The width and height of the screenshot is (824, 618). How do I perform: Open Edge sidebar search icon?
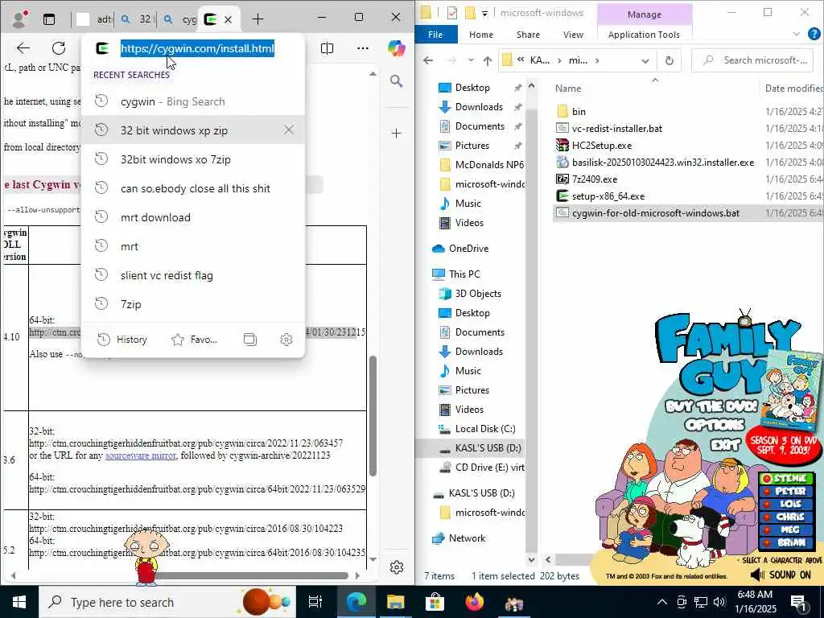pyautogui.click(x=396, y=81)
